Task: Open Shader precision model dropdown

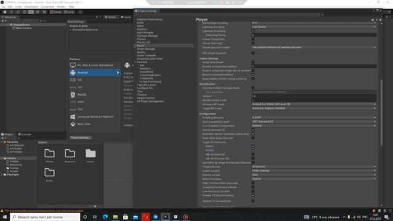Action: point(314,47)
